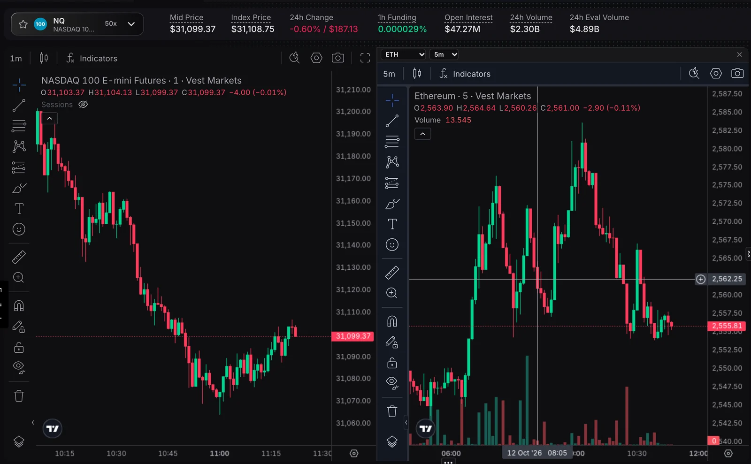Open chart style menu on NASDAQ chart
This screenshot has width=751, height=464.
point(44,58)
